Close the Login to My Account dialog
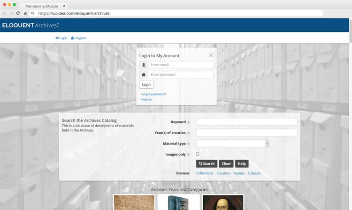352x210 pixels. [211, 55]
